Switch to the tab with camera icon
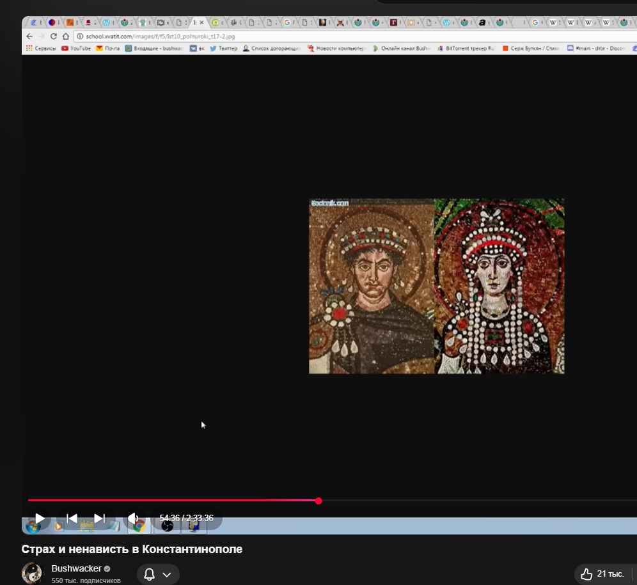 [161, 22]
